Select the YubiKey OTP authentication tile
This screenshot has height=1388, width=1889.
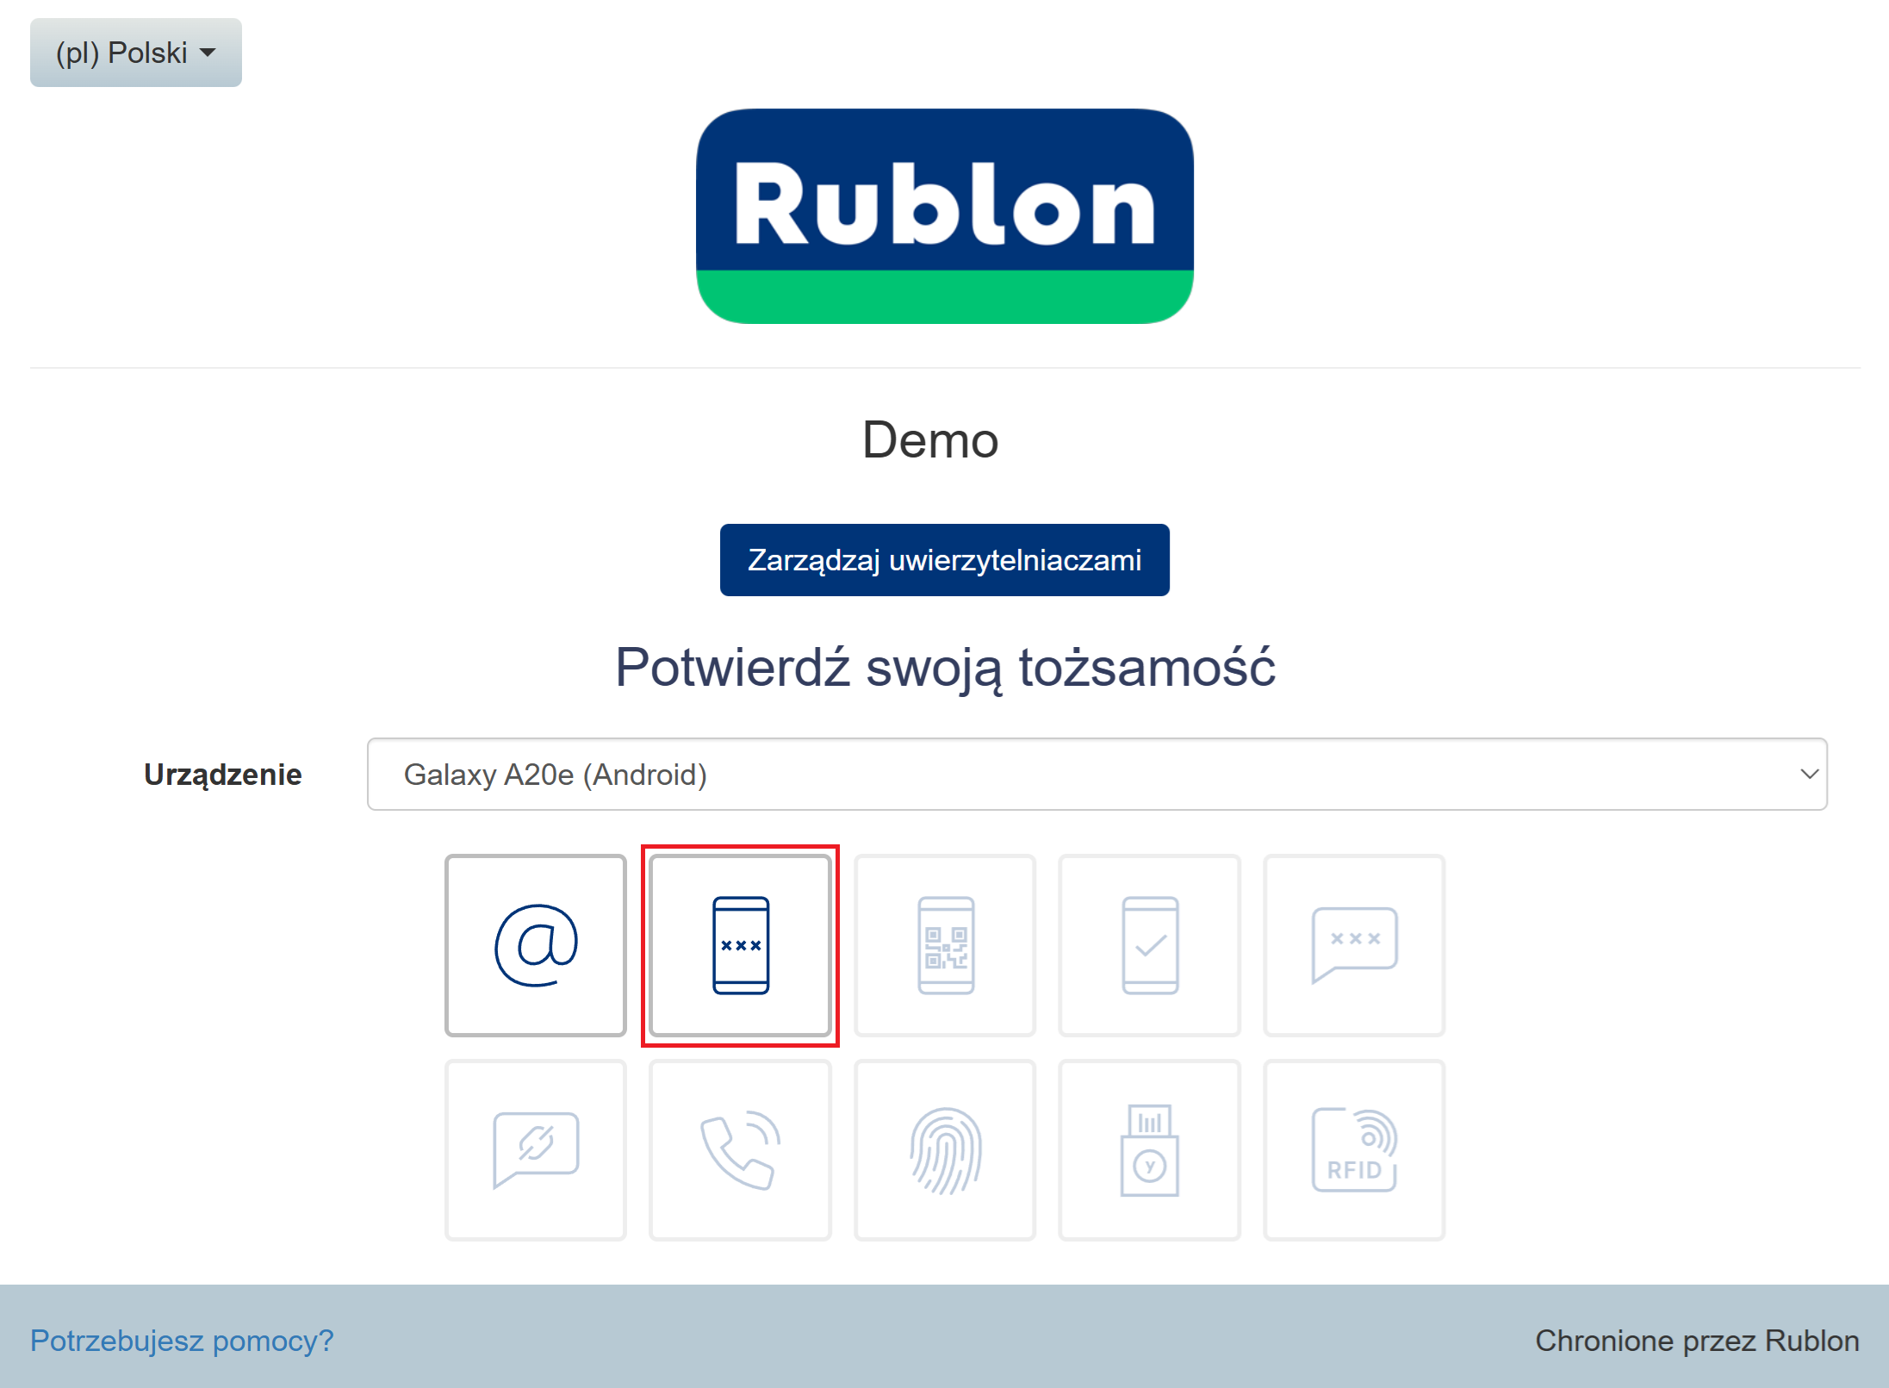pyautogui.click(x=1149, y=1150)
